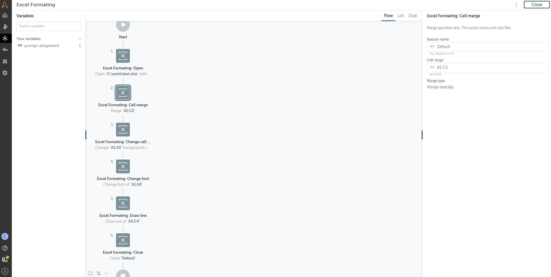Viewport: 551px width, 277px height.
Task: Collapse the Your variables section
Action: [80, 39]
